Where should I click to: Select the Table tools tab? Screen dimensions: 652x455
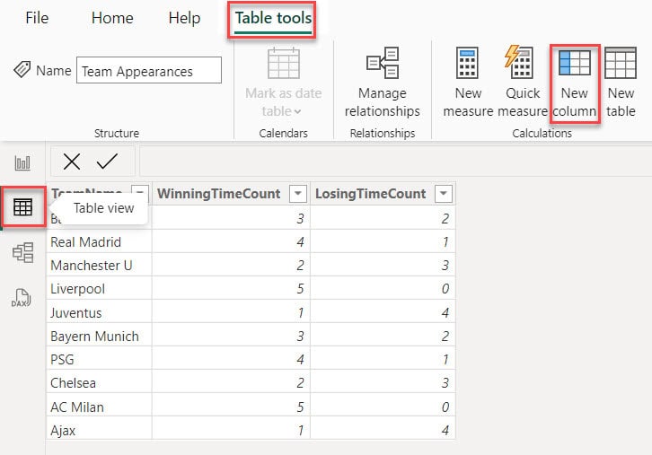click(273, 19)
